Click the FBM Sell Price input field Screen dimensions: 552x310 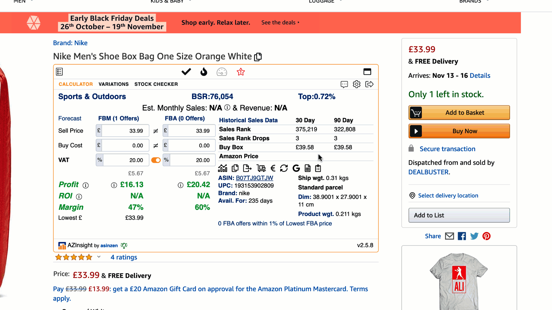coord(125,131)
